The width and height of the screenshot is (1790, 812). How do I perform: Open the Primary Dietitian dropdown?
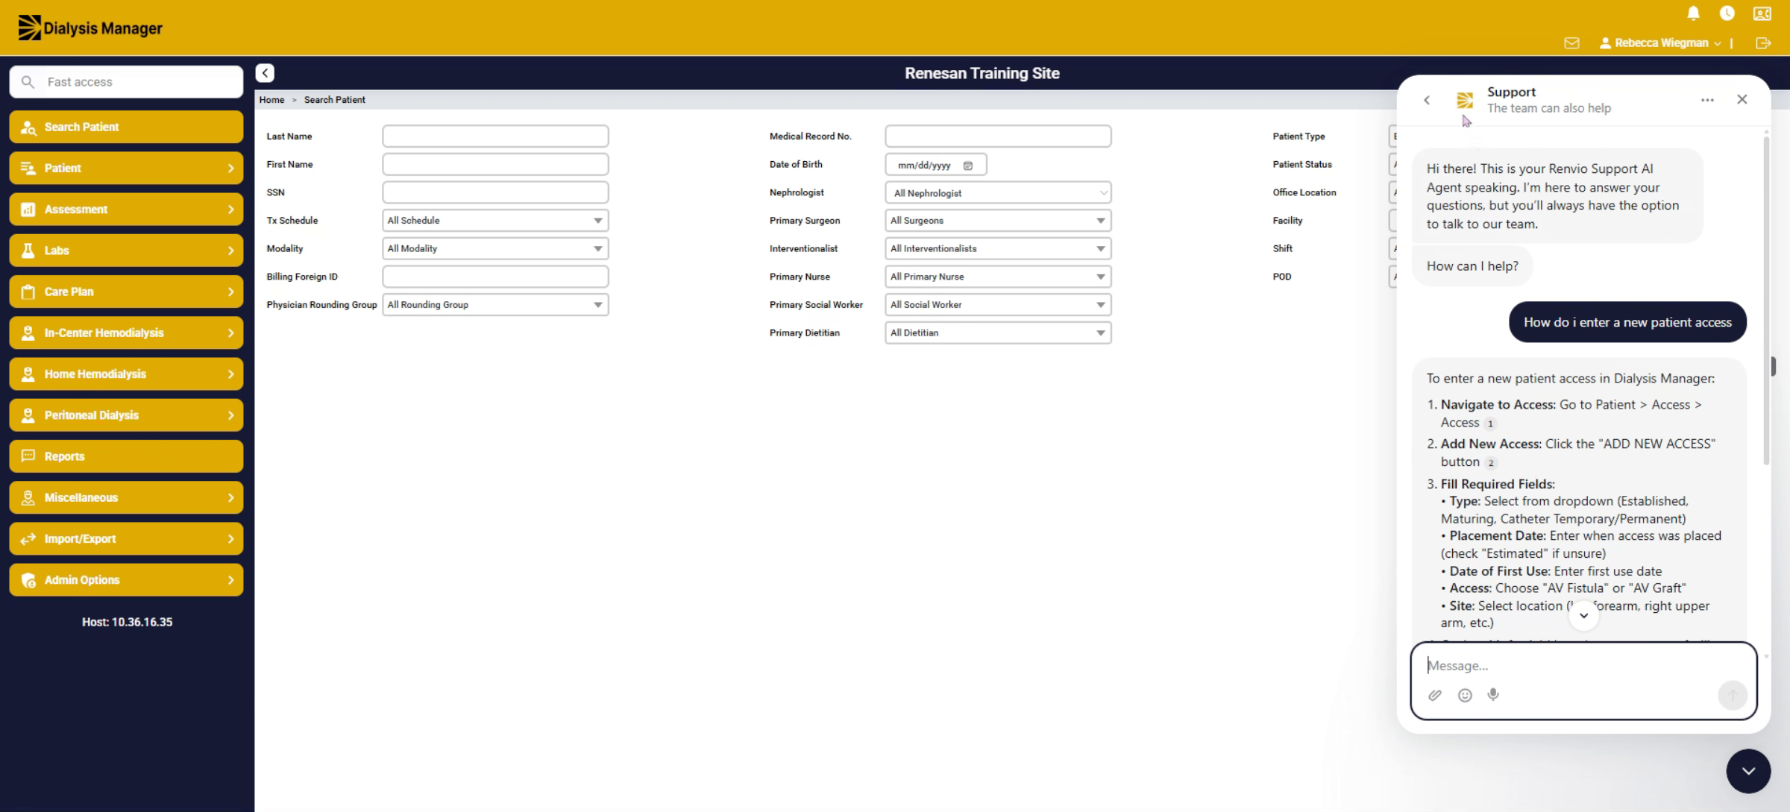[x=998, y=333]
